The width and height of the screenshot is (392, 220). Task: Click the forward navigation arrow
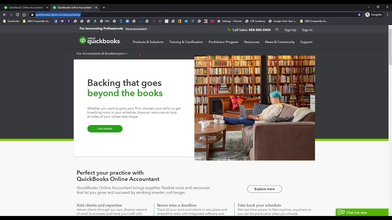pos(11,15)
